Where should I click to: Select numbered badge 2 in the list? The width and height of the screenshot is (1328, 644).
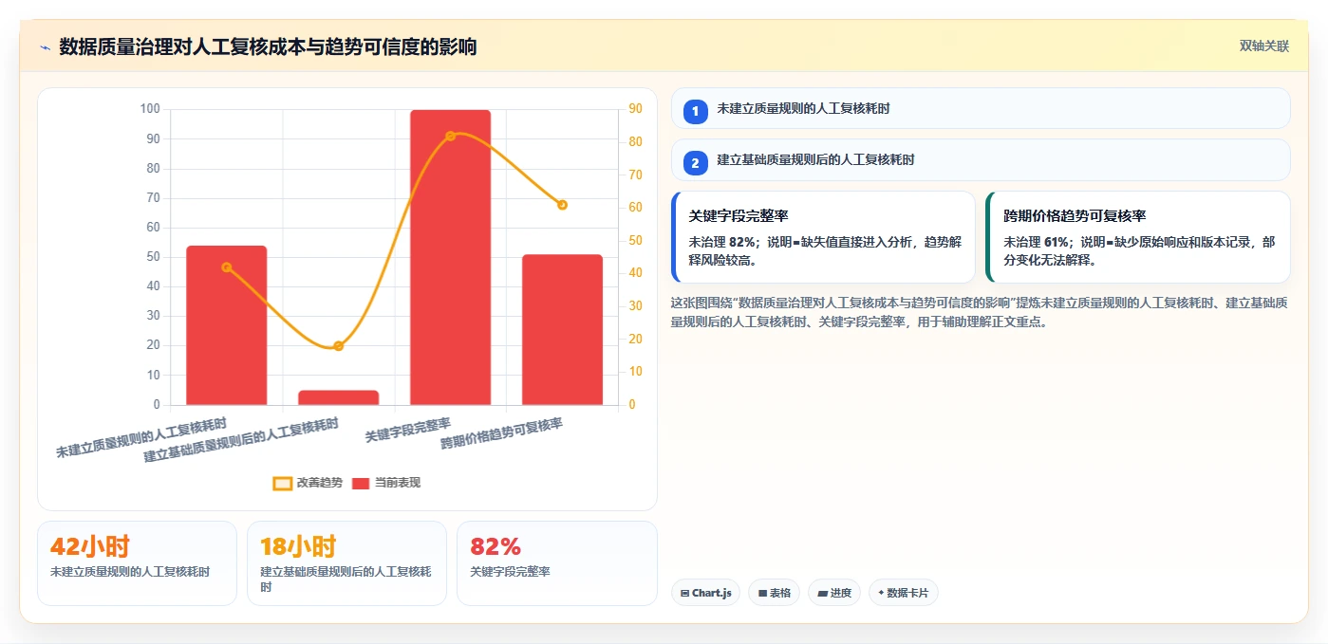695,163
